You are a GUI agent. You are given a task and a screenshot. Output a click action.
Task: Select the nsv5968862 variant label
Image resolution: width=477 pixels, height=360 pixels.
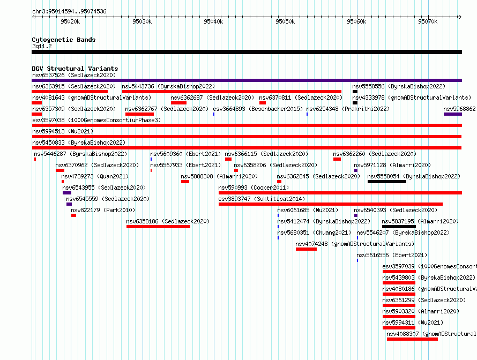click(460, 109)
